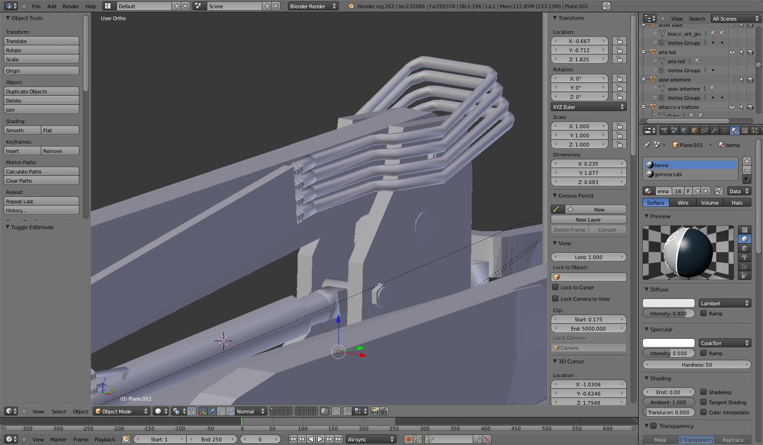The height and width of the screenshot is (445, 763).
Task: Open the XYZ Euler rotation mode dropdown
Action: point(589,107)
